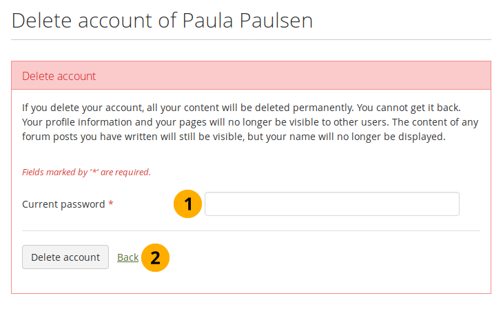Click the red asterisk beside Current password
Image resolution: width=503 pixels, height=316 pixels.
coord(111,205)
